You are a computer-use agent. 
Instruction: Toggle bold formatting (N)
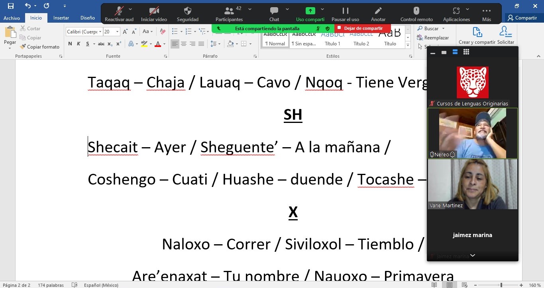[70, 44]
